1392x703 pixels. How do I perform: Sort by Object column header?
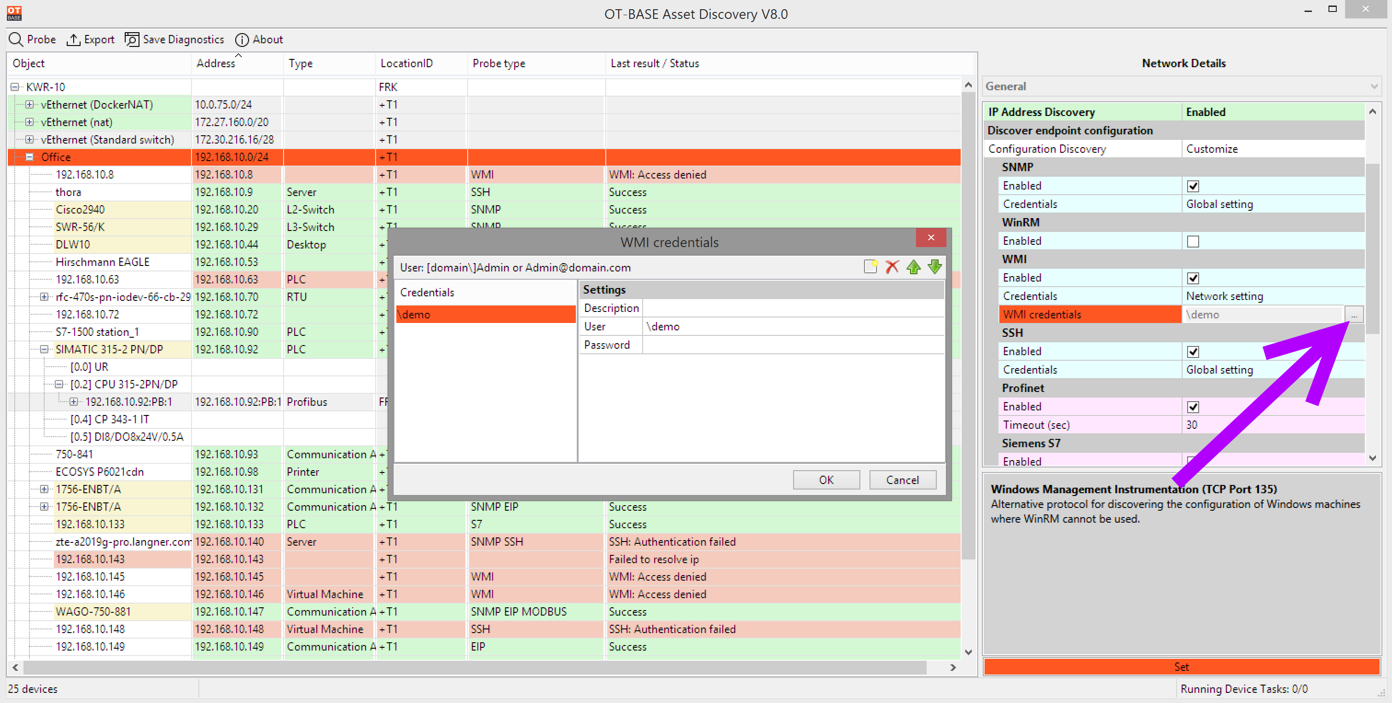[x=99, y=63]
